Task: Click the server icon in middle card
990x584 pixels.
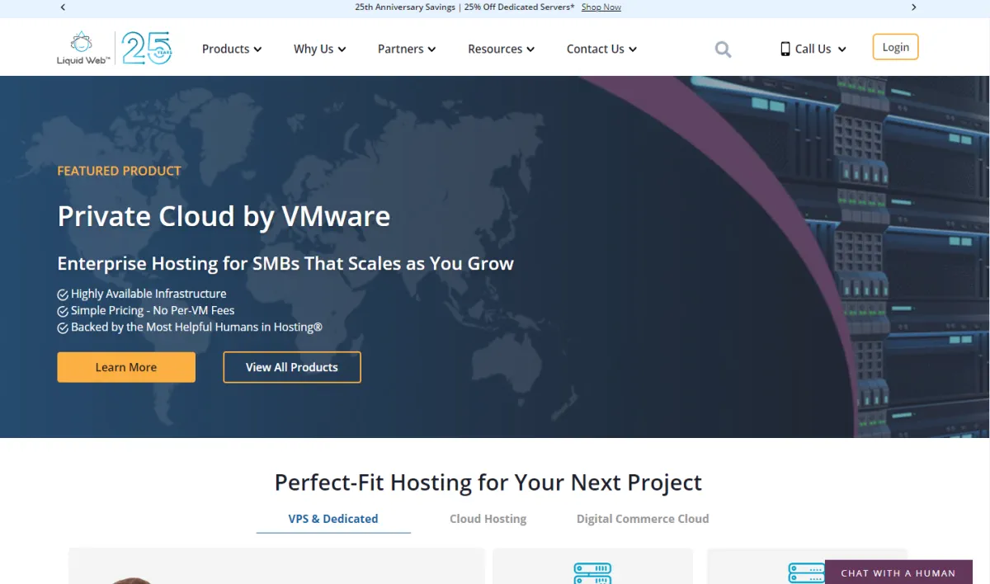Action: tap(592, 573)
